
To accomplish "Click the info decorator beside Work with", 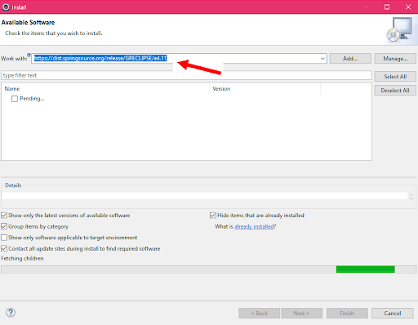I will pos(29,55).
